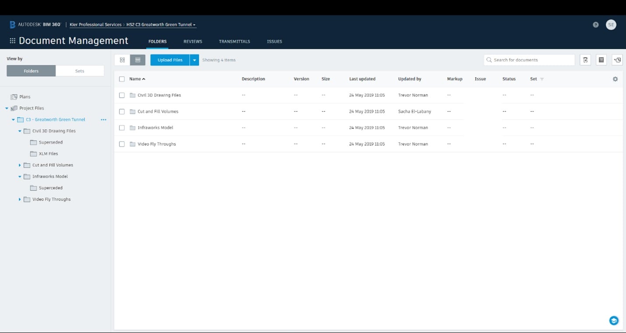Click the Search for documents field
The height and width of the screenshot is (333, 626).
(529, 60)
